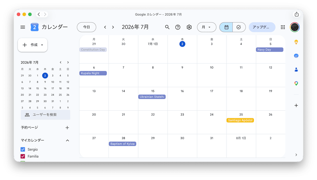
Task: Open the Constitution Day event
Action: [93, 49]
